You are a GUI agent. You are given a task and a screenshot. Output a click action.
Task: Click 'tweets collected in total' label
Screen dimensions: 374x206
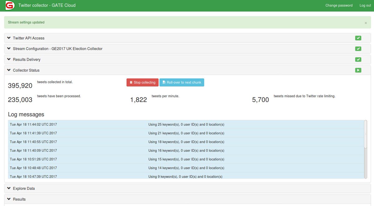coord(55,82)
